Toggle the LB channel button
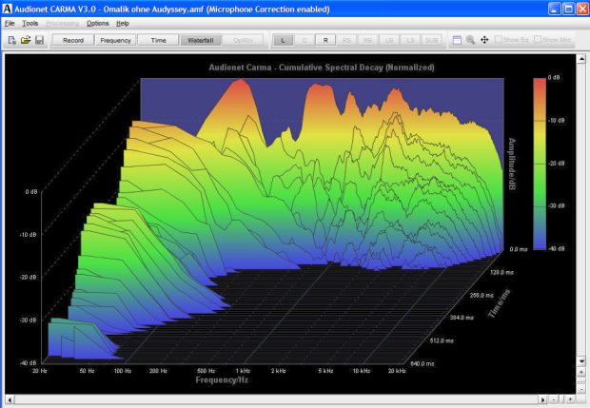The width and height of the screenshot is (590, 408). 389,40
